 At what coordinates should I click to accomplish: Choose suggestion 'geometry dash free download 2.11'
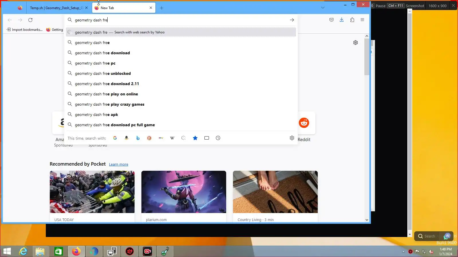181,84
